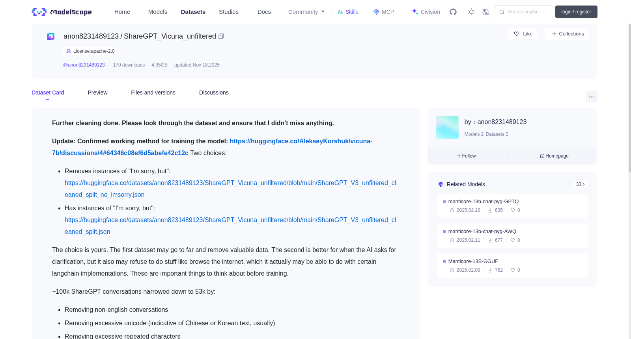Switch to the Preview tab
The width and height of the screenshot is (631, 339).
tap(97, 93)
